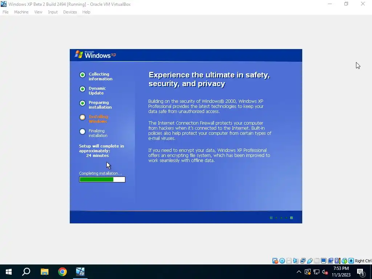Click the network adapters status icon
The height and width of the screenshot is (279, 372).
(x=303, y=261)
